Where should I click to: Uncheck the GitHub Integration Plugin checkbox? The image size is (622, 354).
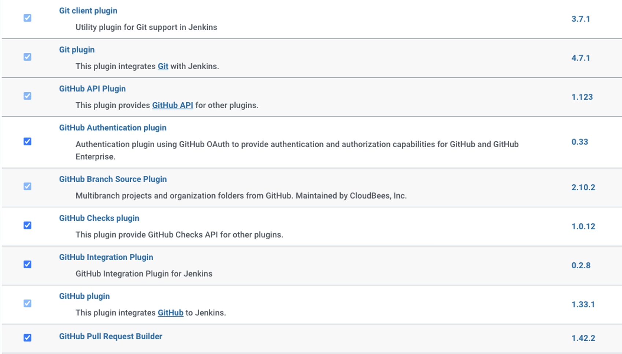[27, 265]
